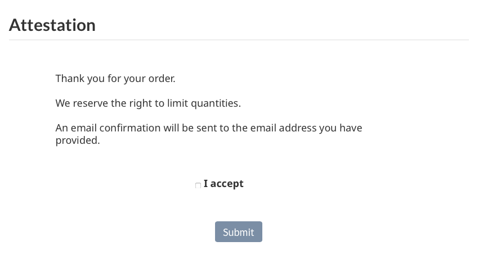
Task: Tick the I accept checkbox
Action: pos(198,185)
